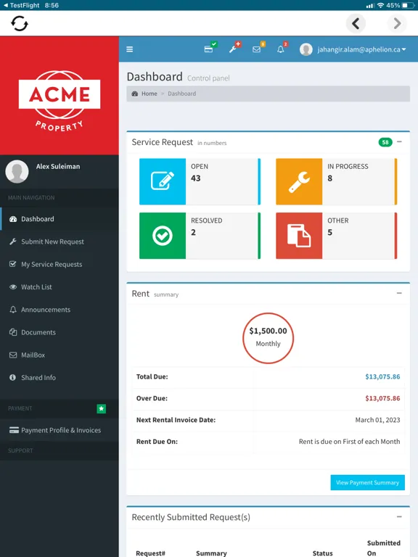Click IN PROGRESS 8 count text
Viewport: 418px width, 557px height.
[348, 173]
